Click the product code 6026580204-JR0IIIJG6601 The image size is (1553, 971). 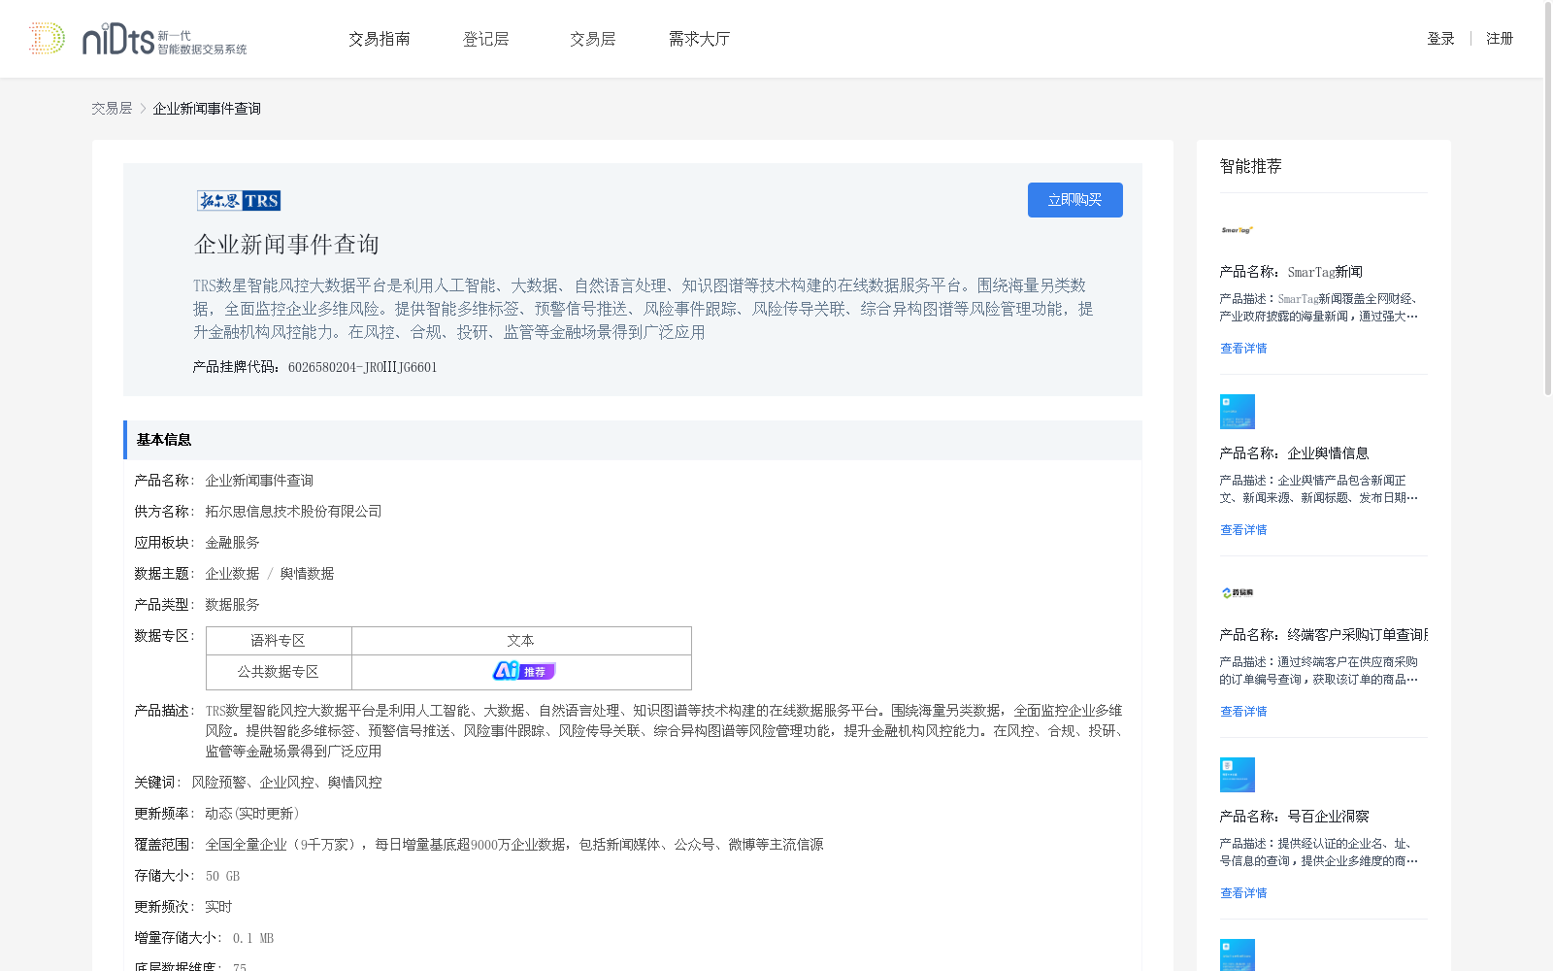[363, 367]
